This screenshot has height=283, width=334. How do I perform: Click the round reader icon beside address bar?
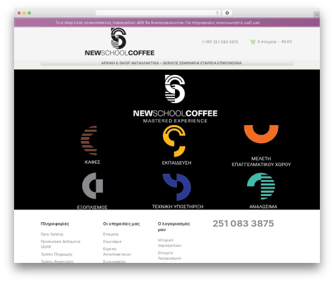[x=227, y=13]
